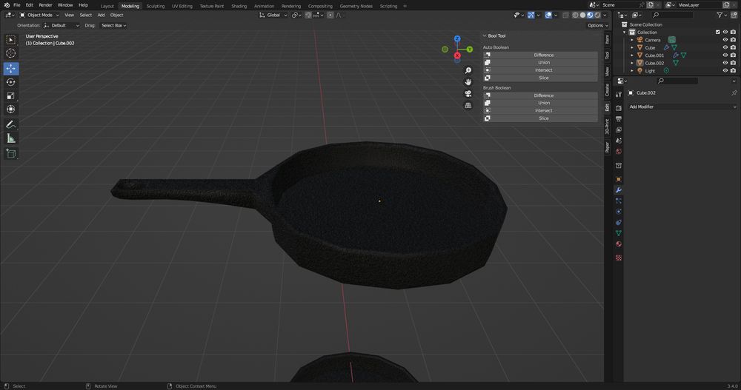This screenshot has height=390, width=741.
Task: Toggle proportional editing icon
Action: coord(330,15)
